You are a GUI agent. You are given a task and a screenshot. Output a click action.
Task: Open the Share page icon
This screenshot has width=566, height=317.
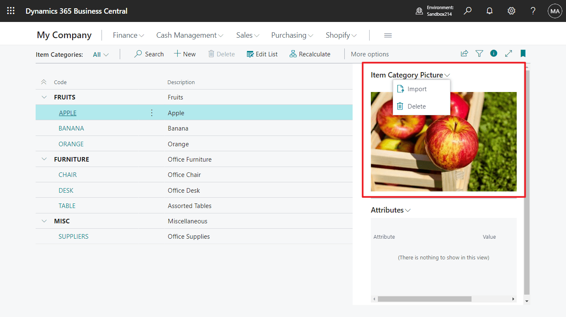pos(464,53)
